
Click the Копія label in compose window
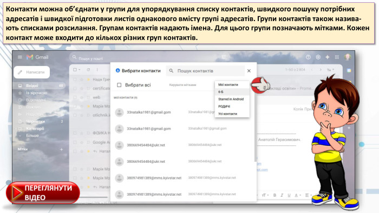click(x=298, y=109)
